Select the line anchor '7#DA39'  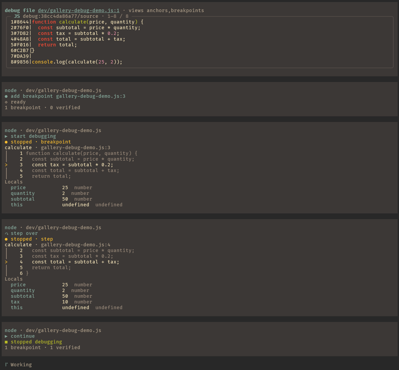(19, 56)
